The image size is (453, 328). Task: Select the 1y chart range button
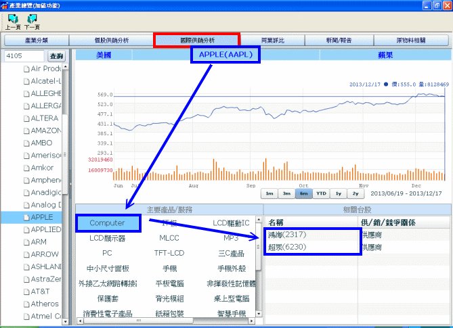click(339, 193)
